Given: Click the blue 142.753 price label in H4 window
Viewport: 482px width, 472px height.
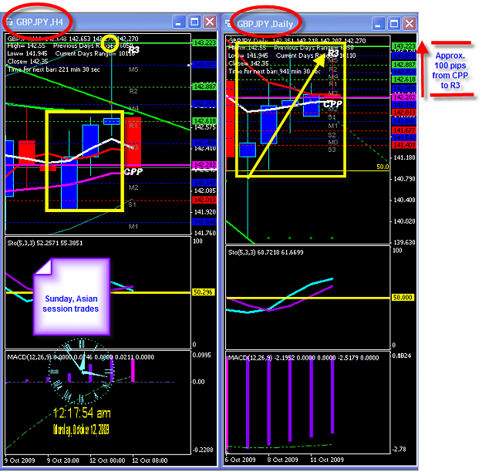Looking at the screenshot, I should click(x=204, y=104).
